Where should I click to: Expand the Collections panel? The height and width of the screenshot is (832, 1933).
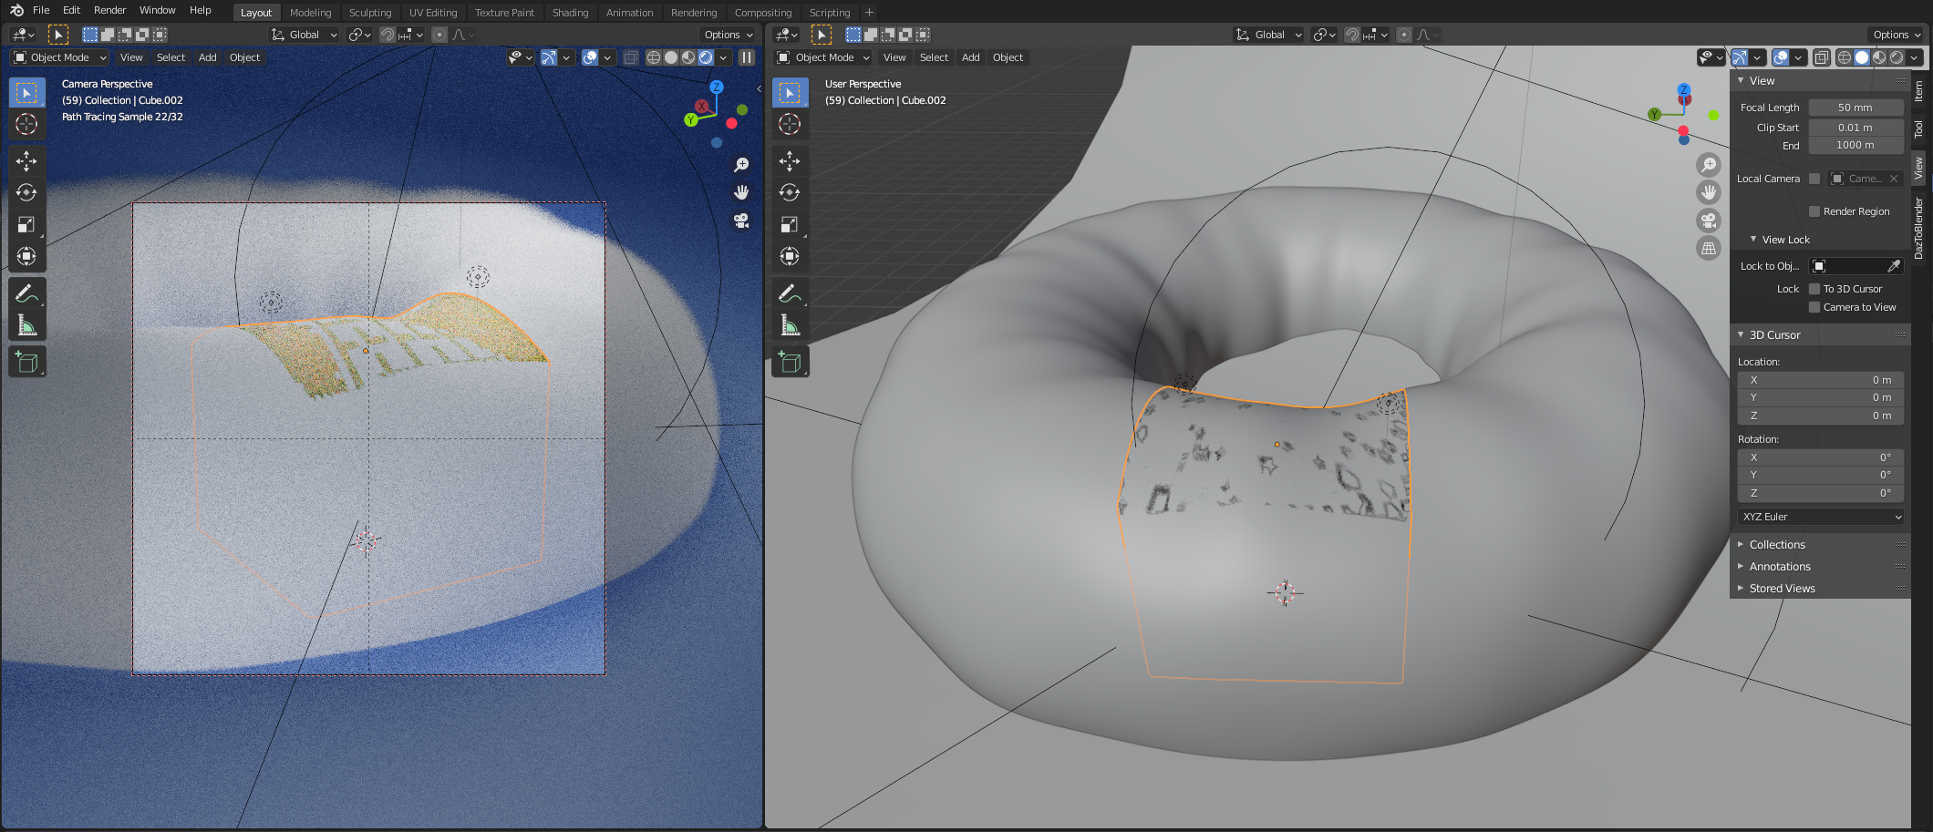(1776, 545)
